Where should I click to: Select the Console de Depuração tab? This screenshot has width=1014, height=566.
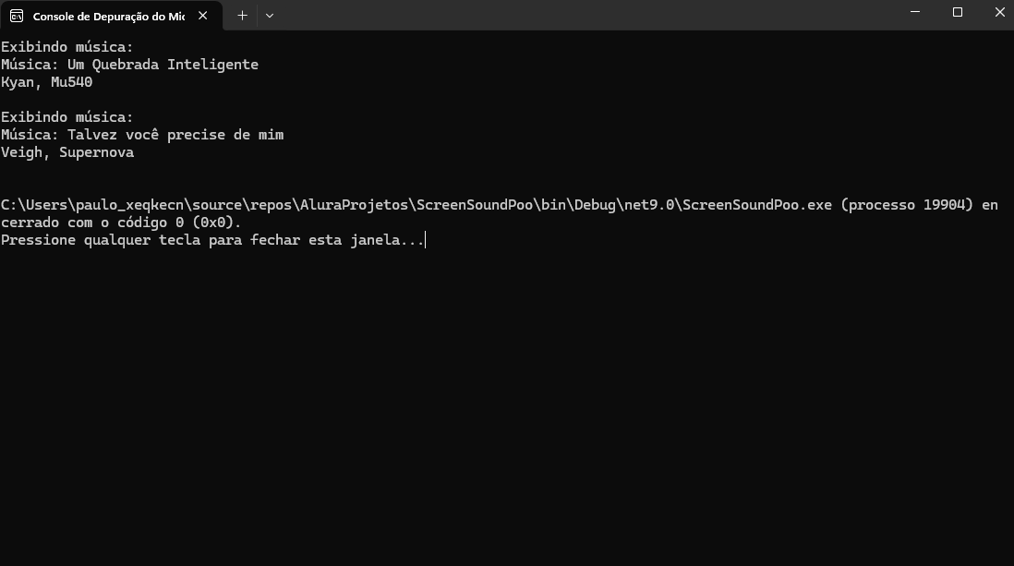[x=107, y=16]
